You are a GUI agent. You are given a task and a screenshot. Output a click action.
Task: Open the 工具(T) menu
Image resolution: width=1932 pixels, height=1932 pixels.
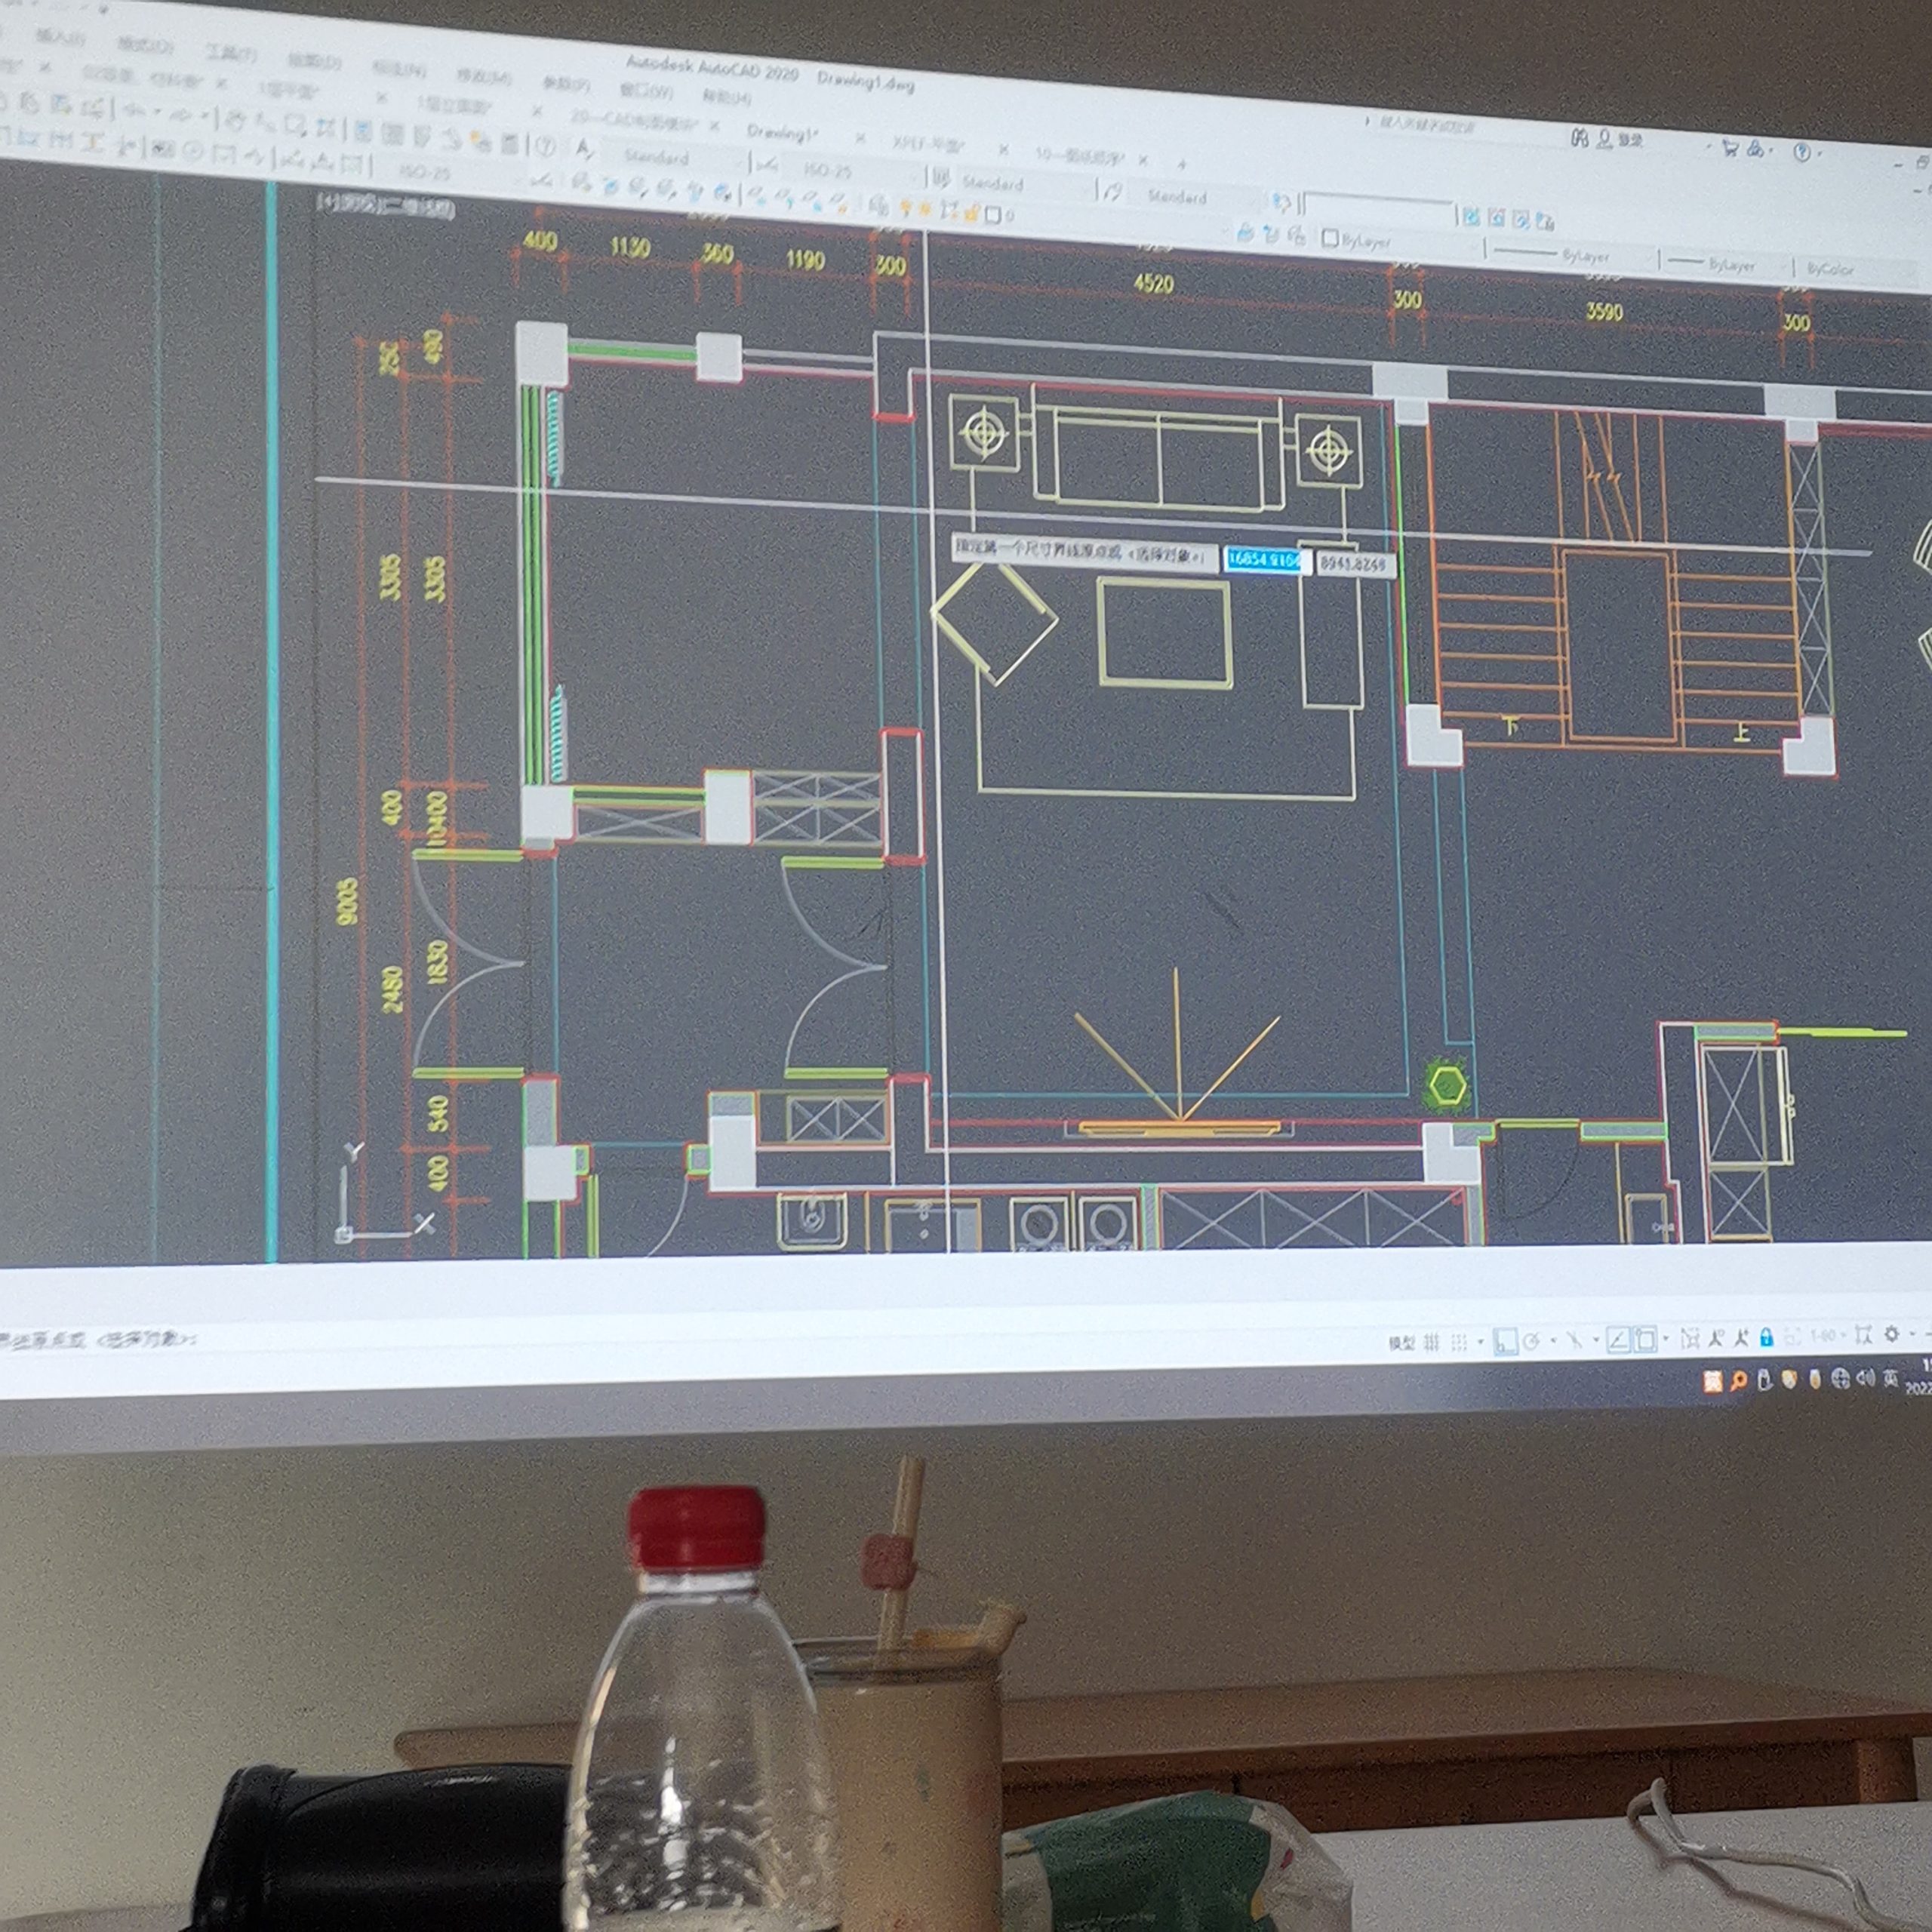click(x=231, y=53)
